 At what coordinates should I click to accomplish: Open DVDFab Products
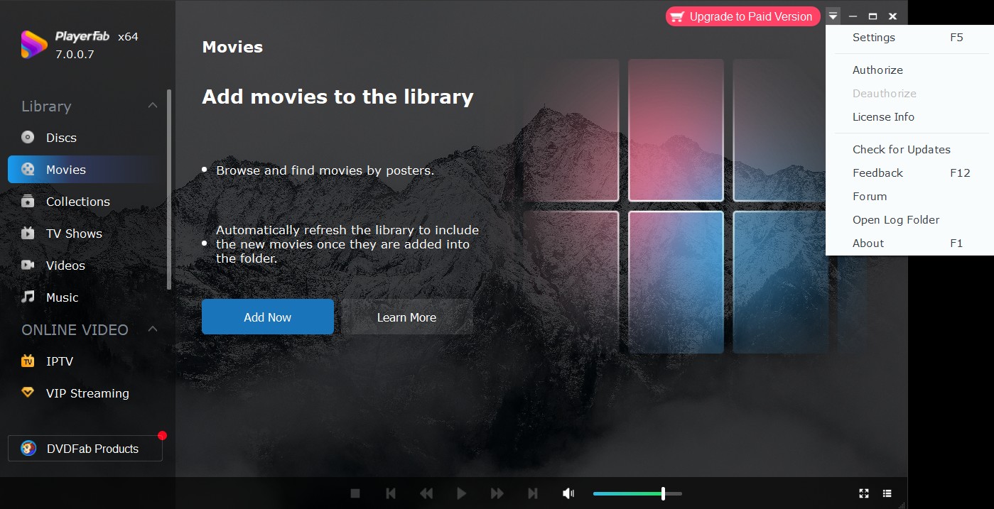pos(85,449)
